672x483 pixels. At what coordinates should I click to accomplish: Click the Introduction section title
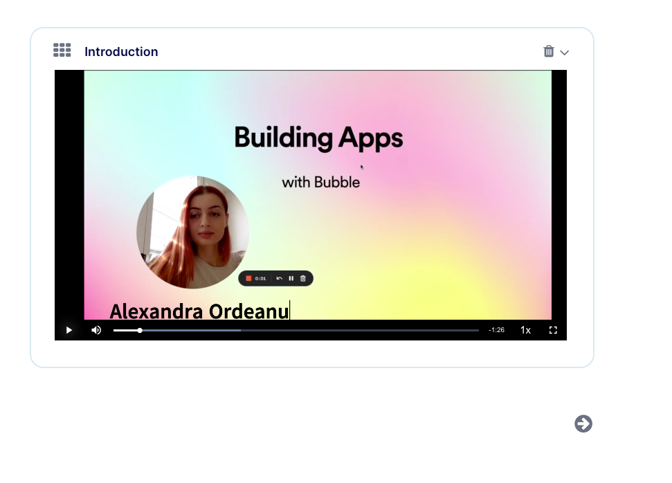point(121,51)
